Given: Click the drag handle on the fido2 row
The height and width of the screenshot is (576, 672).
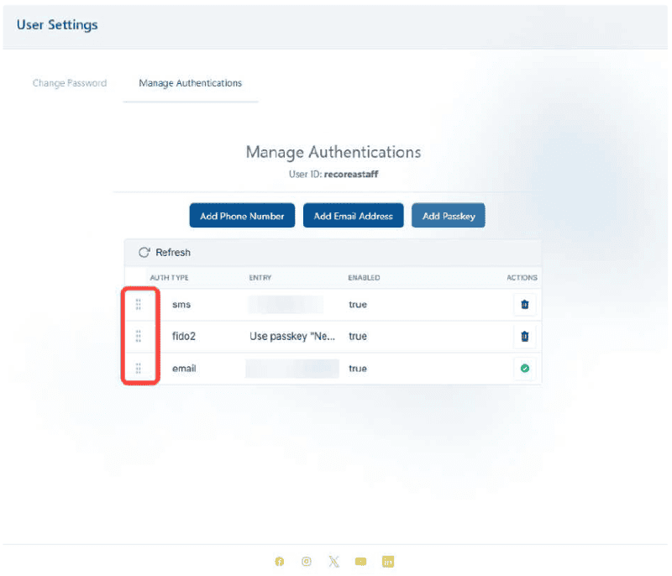Looking at the screenshot, I should [139, 337].
